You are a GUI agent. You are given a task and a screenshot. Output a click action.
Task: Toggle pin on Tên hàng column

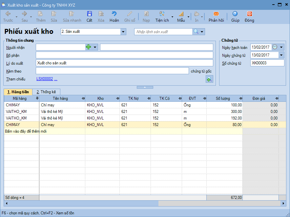pos(83,98)
